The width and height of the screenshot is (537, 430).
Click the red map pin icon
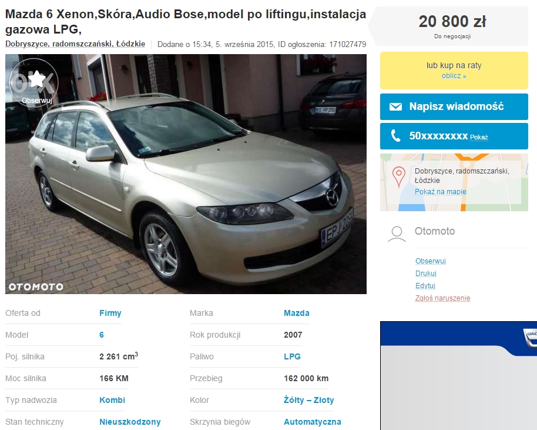coord(399,177)
